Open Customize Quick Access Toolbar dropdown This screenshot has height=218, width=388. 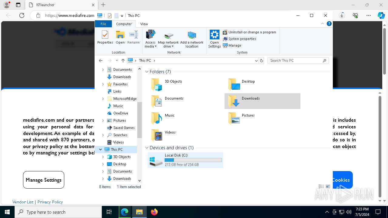click(122, 16)
